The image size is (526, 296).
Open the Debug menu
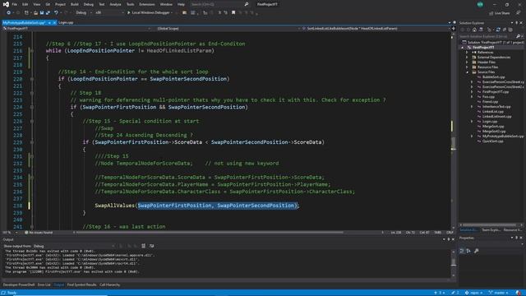click(89, 4)
